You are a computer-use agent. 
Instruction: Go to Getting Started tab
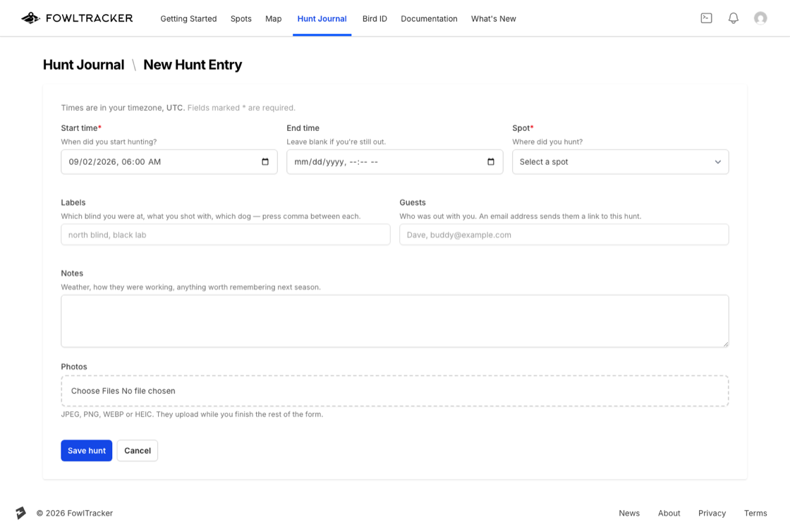point(188,18)
